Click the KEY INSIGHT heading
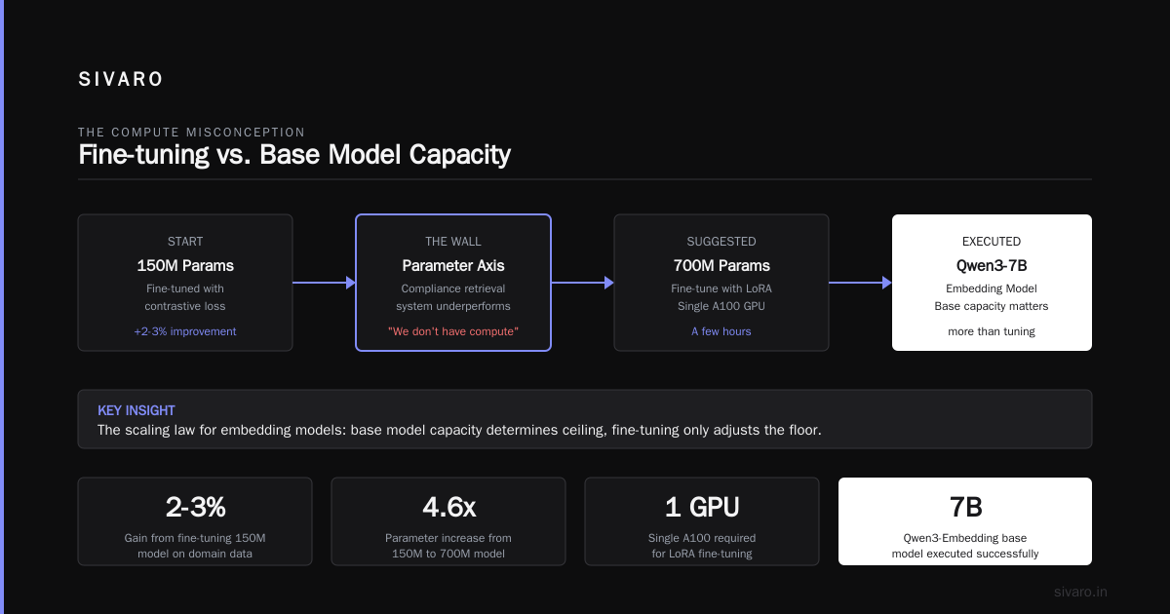1170x614 pixels. tap(136, 410)
